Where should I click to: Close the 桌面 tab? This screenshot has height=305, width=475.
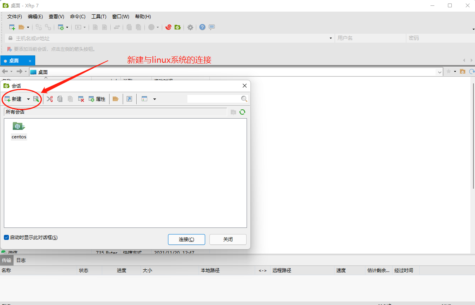click(30, 61)
